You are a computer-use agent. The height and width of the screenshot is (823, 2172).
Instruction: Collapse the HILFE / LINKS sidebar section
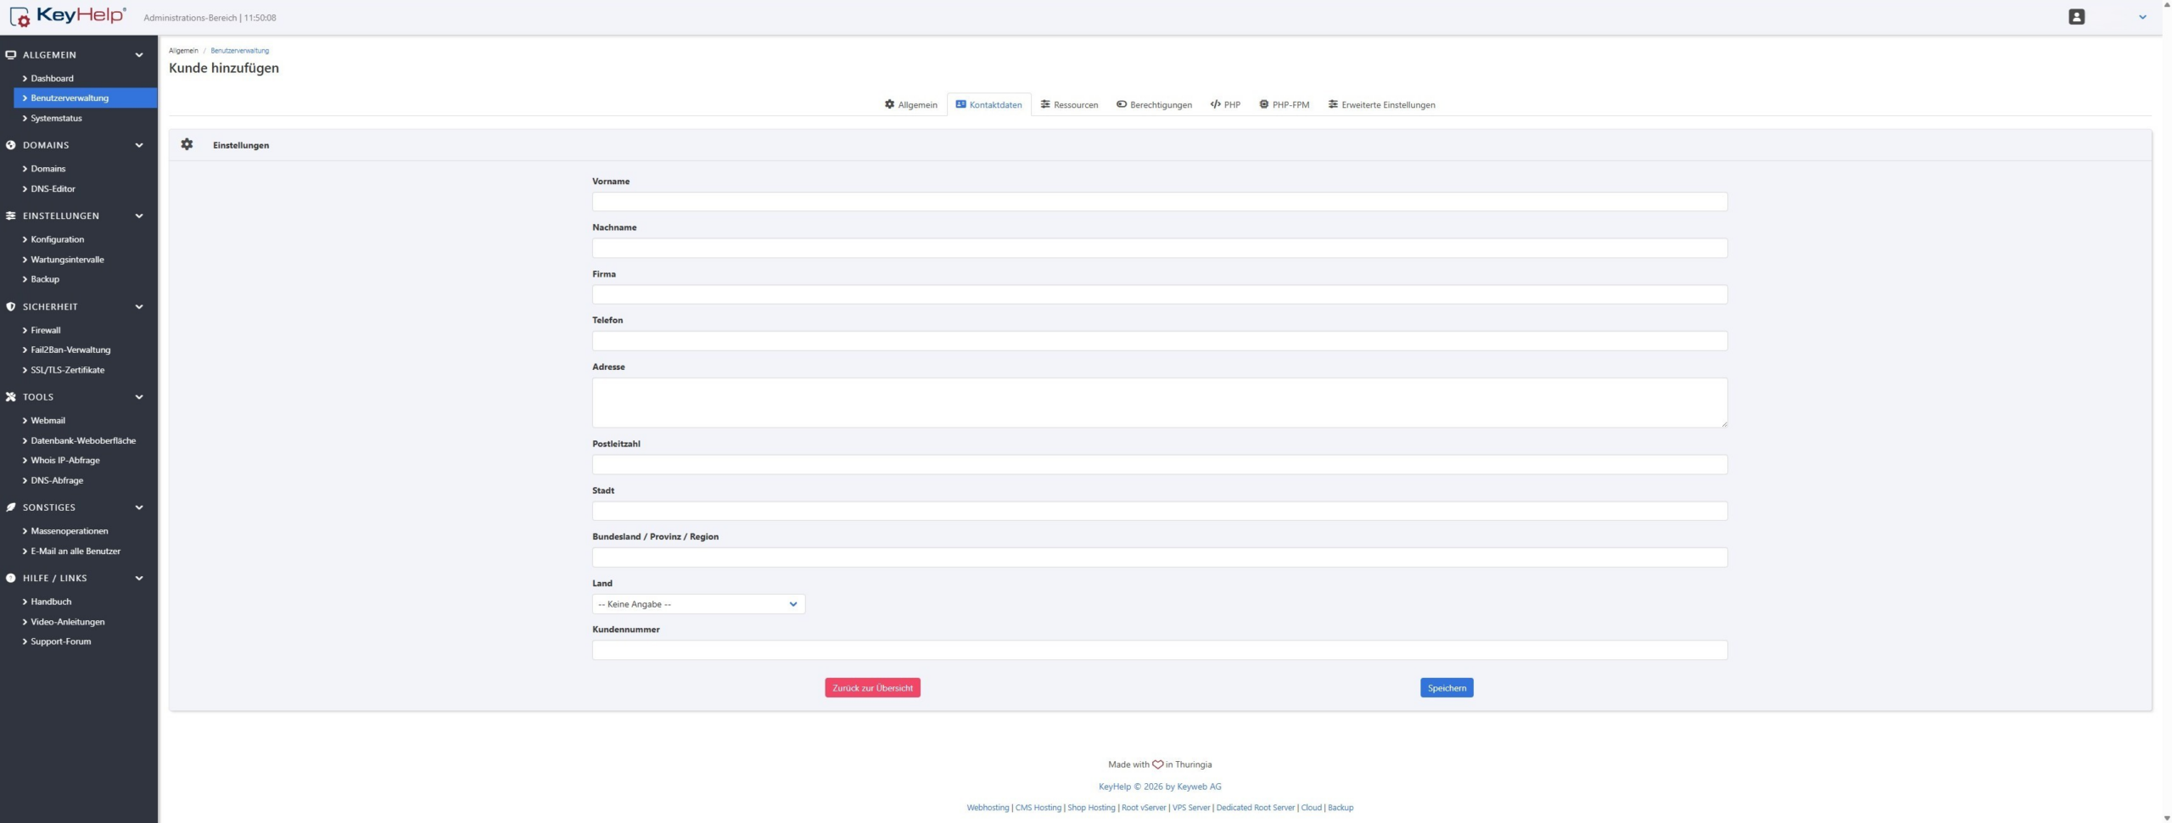139,579
